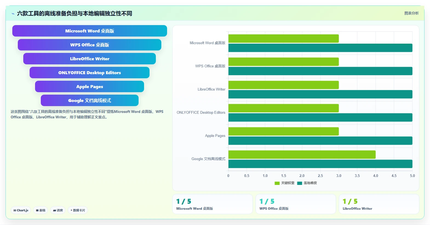Select the WPS Office 桌面版 funnel bar
430x225 pixels.
90,45
